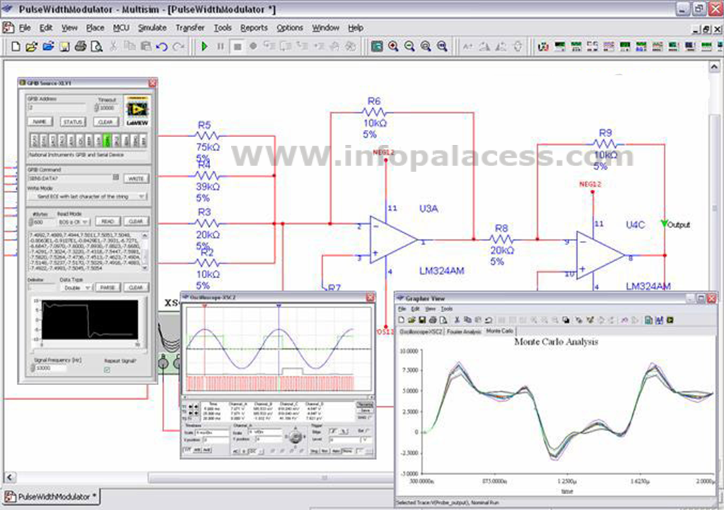This screenshot has width=724, height=510.
Task: Run the simulation with the green play arrow
Action: point(204,46)
